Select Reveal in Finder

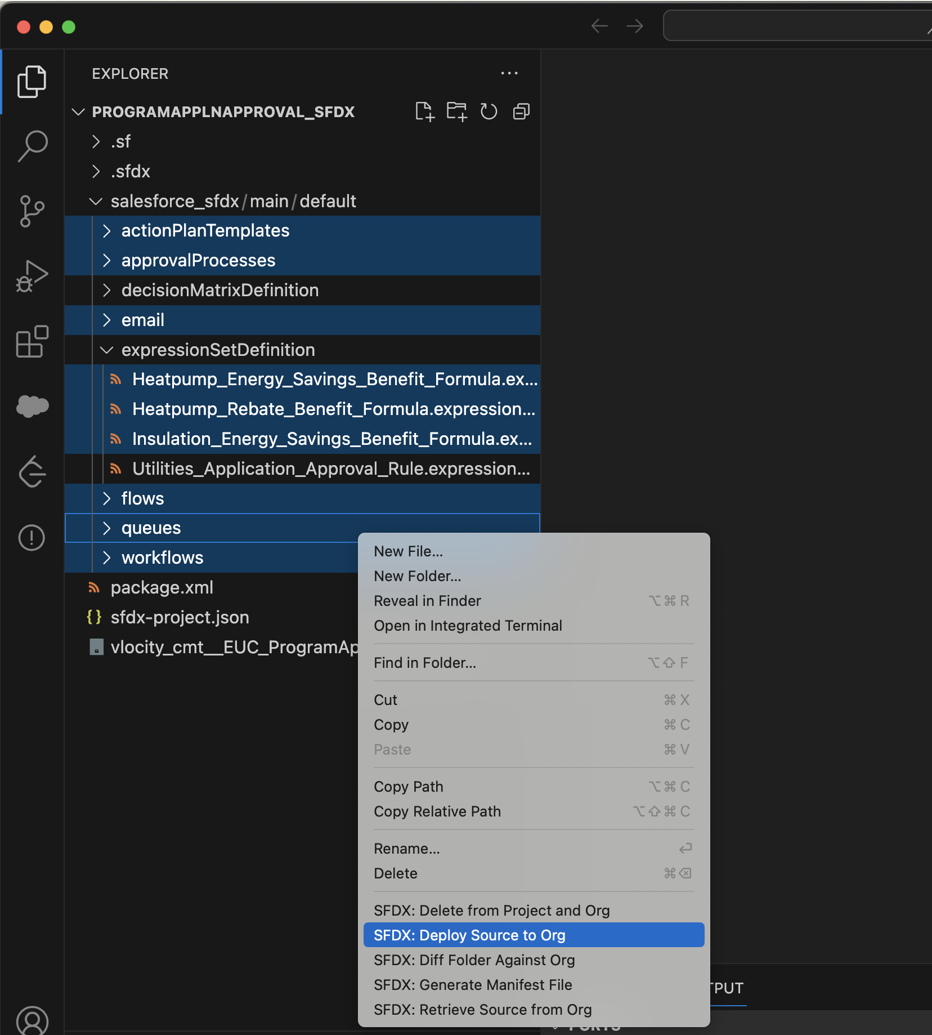[x=534, y=601]
